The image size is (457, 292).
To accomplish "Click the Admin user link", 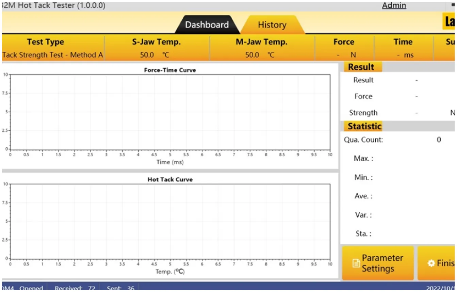I will pos(394,5).
